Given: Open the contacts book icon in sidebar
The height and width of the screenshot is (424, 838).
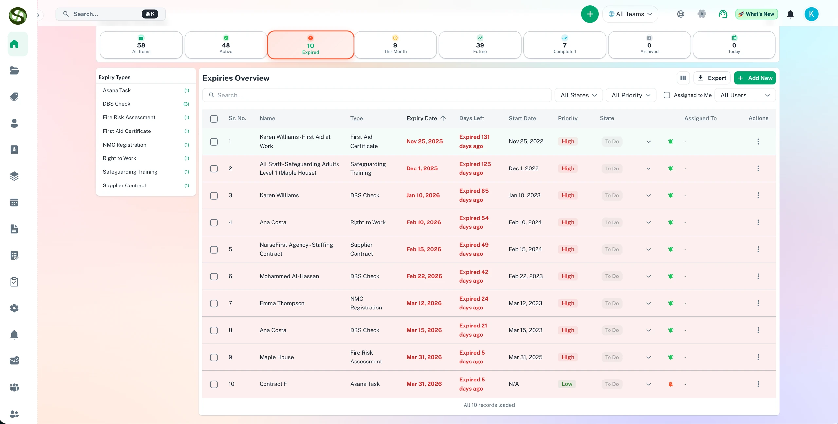Looking at the screenshot, I should coord(14,150).
